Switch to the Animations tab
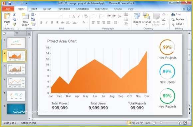The height and width of the screenshot is (127, 193). (82, 9)
